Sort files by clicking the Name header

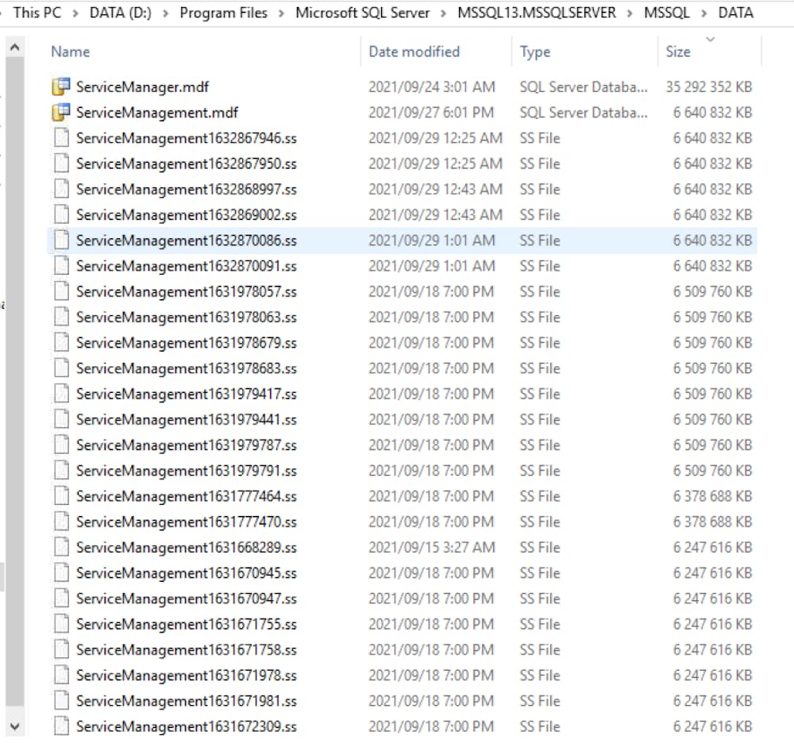pyautogui.click(x=71, y=51)
